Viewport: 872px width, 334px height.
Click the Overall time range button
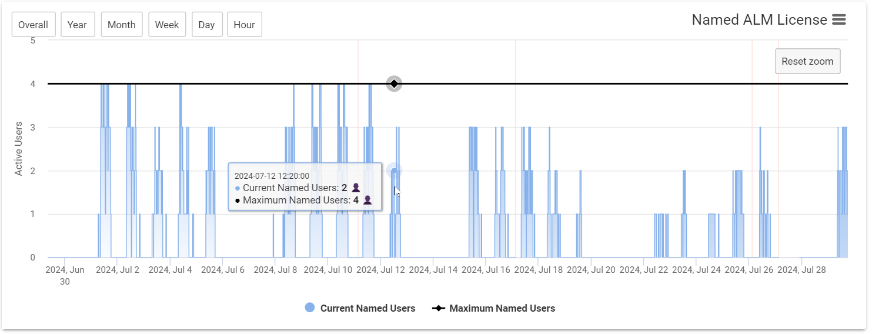34,25
